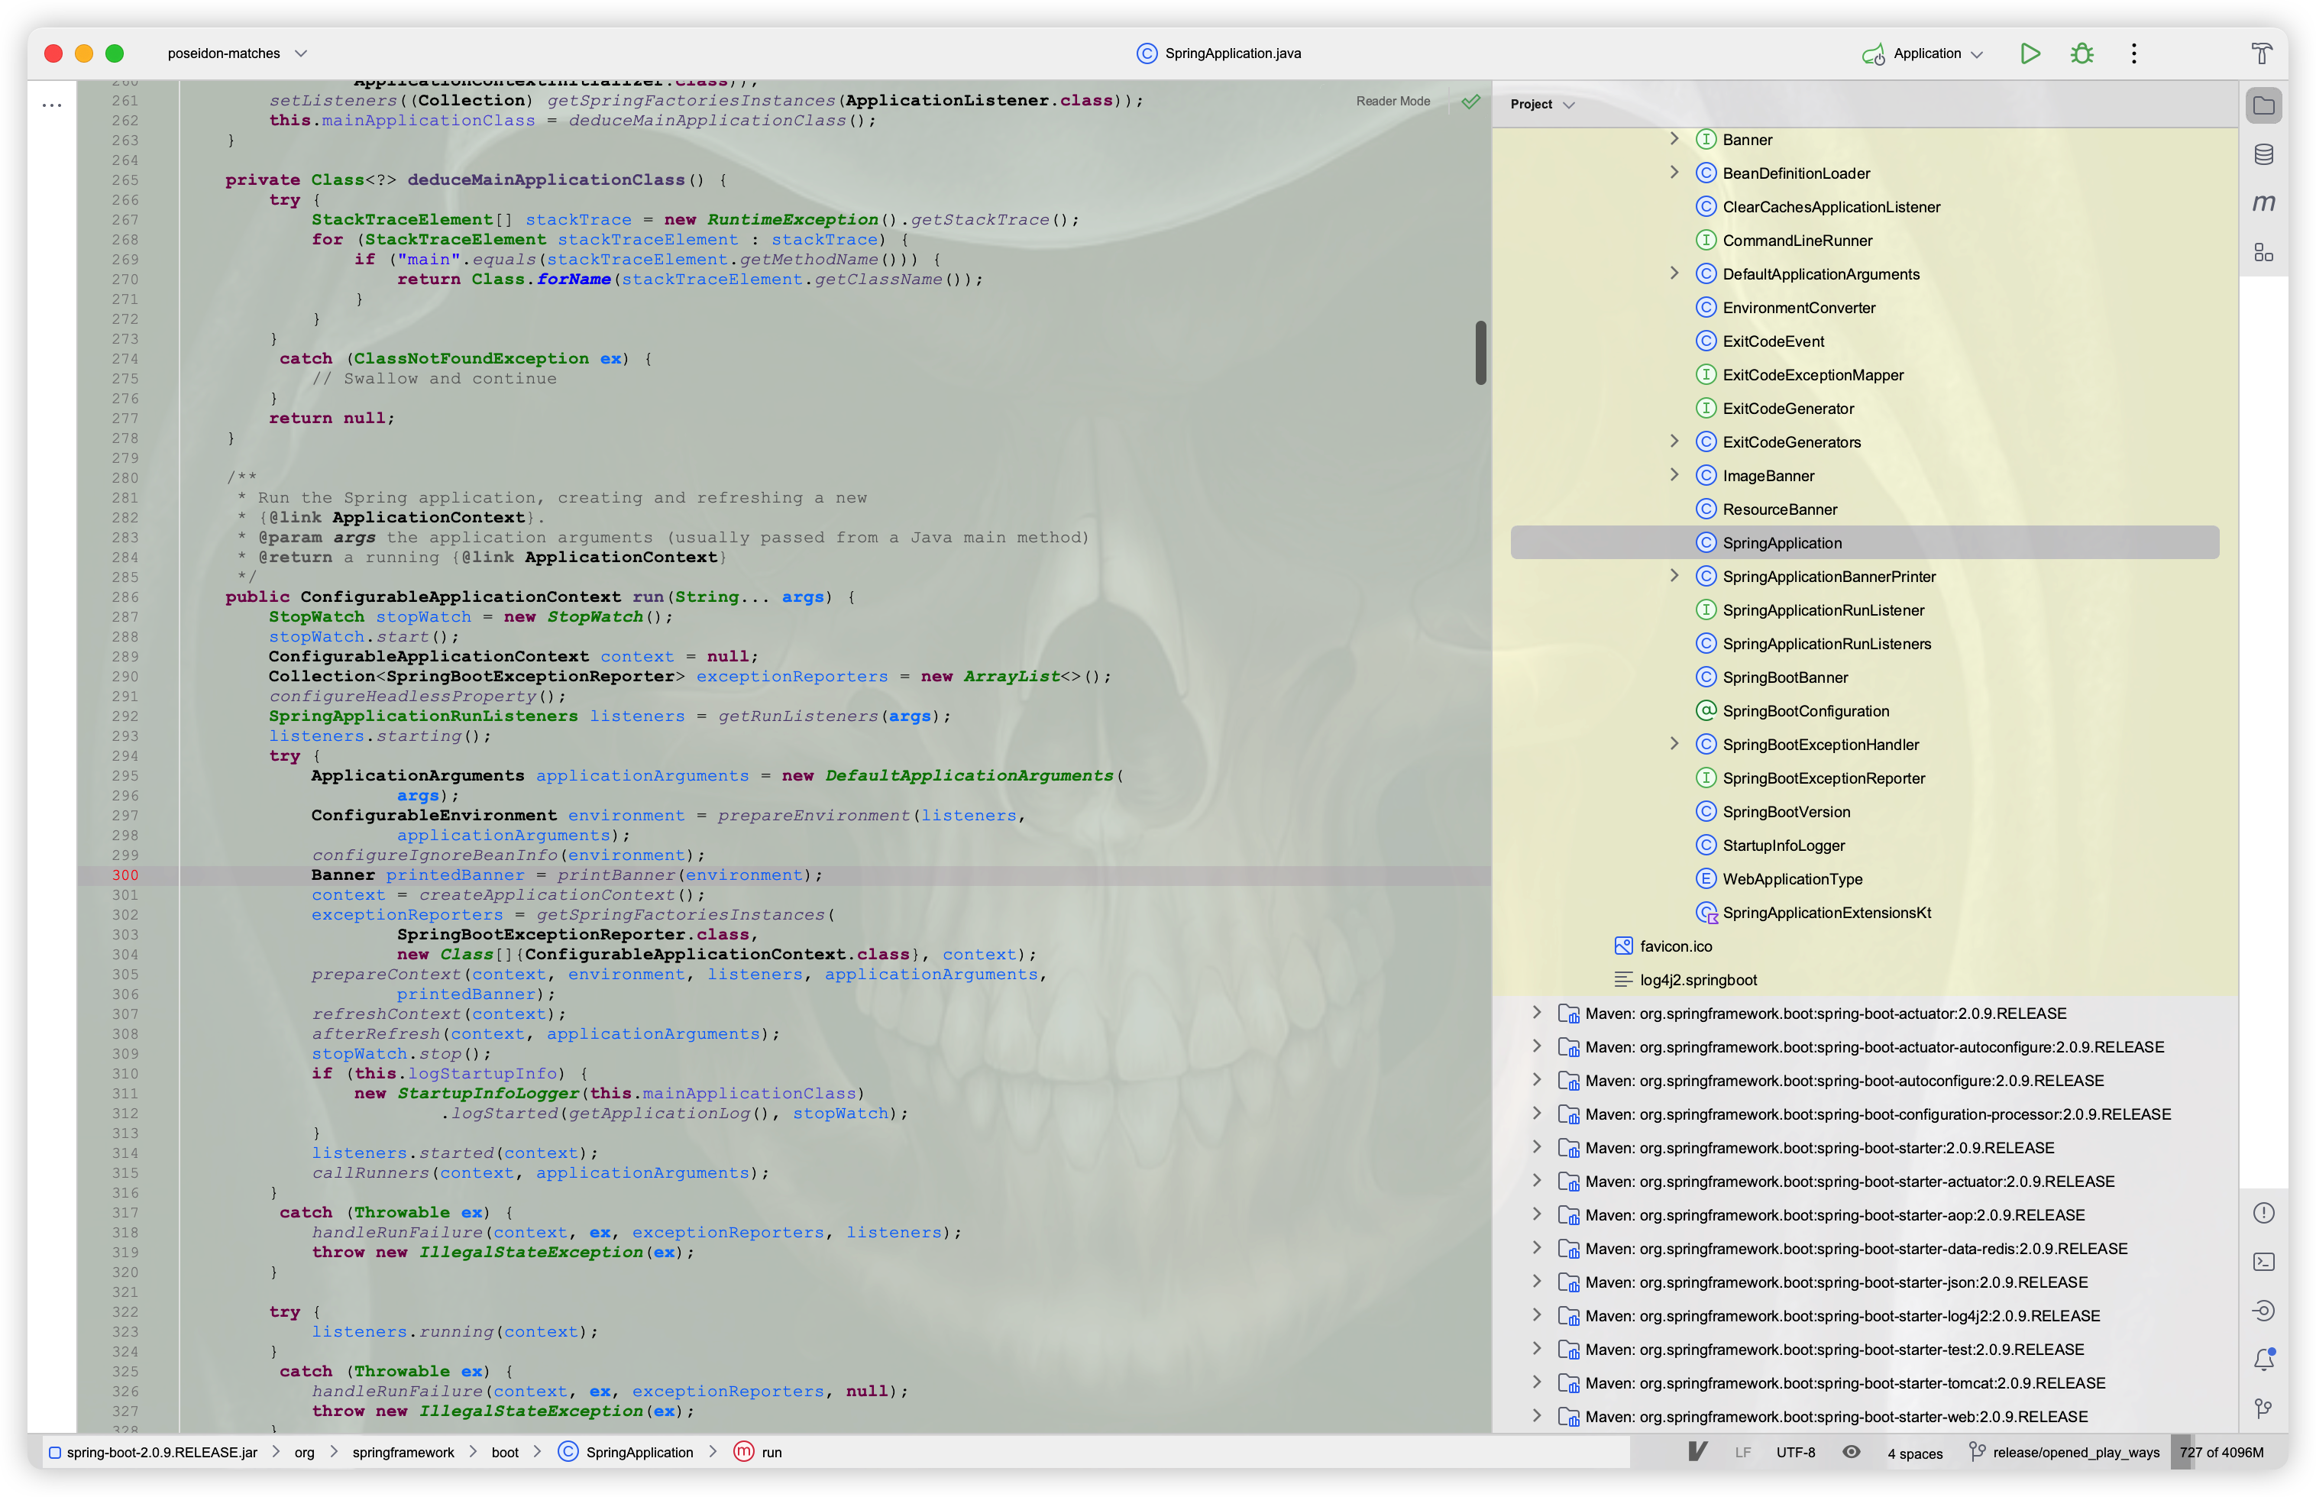Viewport: 2316px width, 1497px height.
Task: Run the Application configuration
Action: (2030, 53)
